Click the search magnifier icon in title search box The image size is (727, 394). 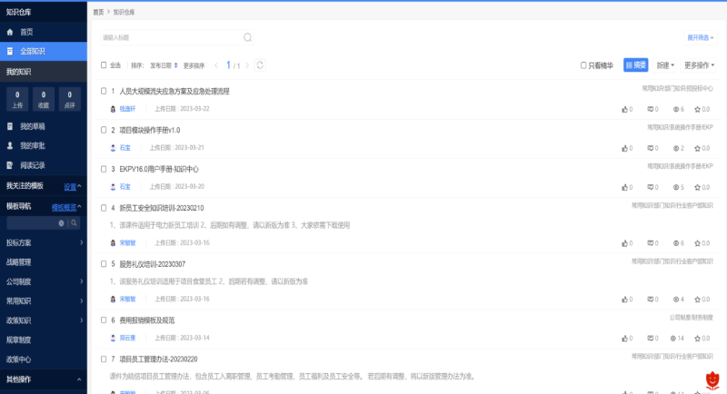[x=247, y=37]
